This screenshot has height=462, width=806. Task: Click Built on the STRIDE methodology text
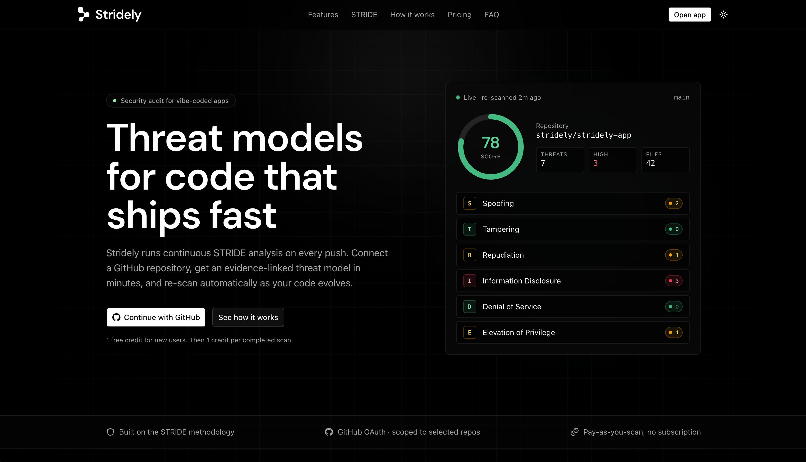pyautogui.click(x=176, y=432)
